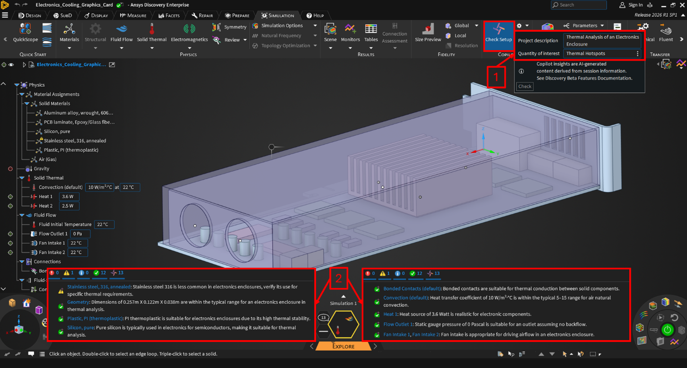687x368 pixels.
Task: Toggle the status circle beside Heat 2
Action: 10,206
